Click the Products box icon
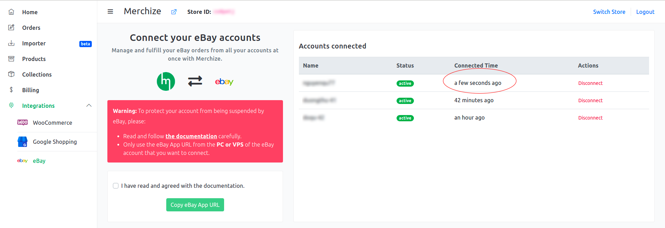Screen dimensions: 665x228 click(11, 59)
